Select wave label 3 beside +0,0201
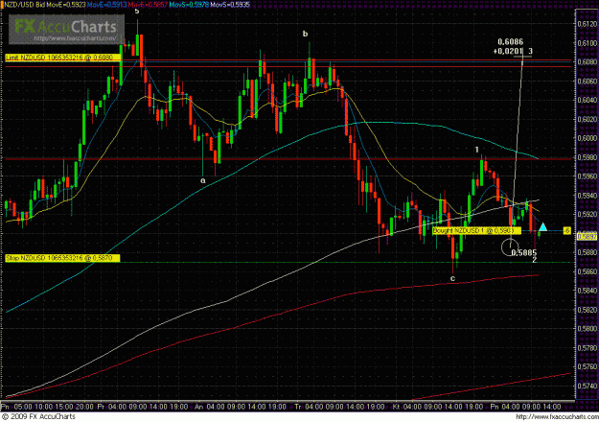 click(x=530, y=51)
